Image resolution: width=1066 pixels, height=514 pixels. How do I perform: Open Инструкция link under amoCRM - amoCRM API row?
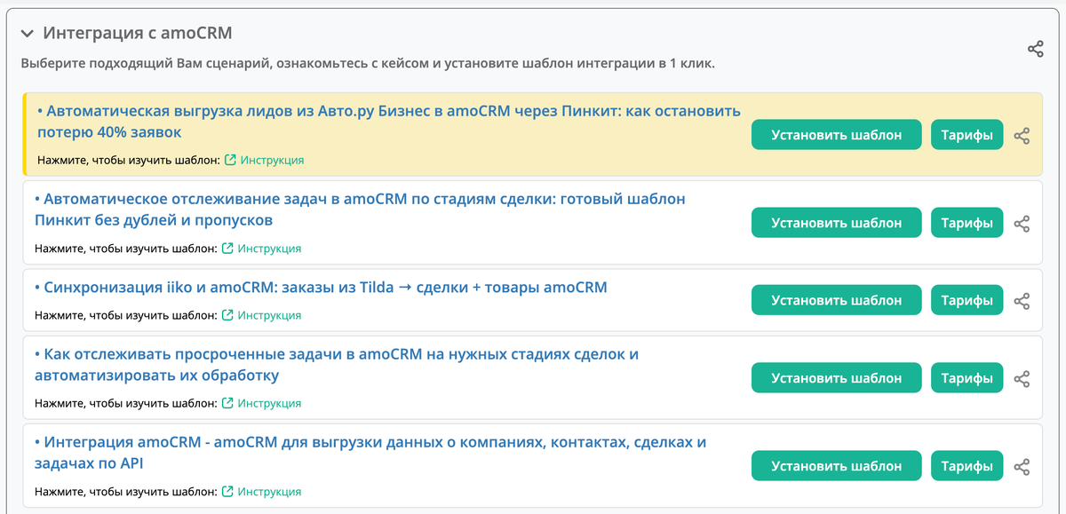(262, 491)
